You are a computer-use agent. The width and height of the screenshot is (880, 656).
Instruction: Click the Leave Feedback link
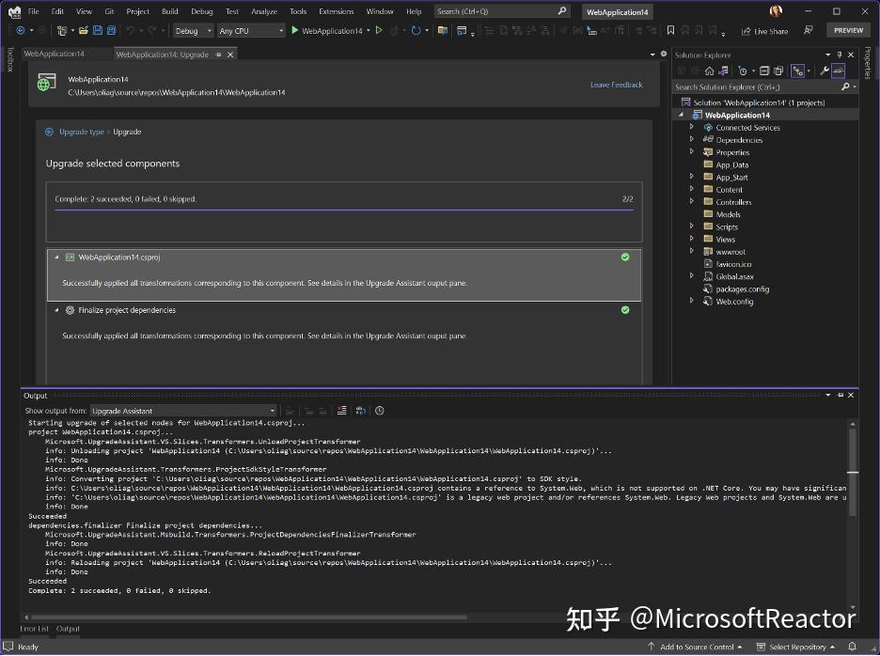tap(616, 85)
